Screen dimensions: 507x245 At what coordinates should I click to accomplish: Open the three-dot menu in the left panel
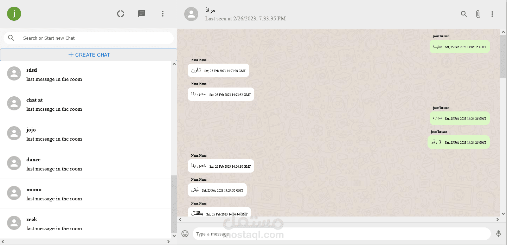(x=163, y=13)
